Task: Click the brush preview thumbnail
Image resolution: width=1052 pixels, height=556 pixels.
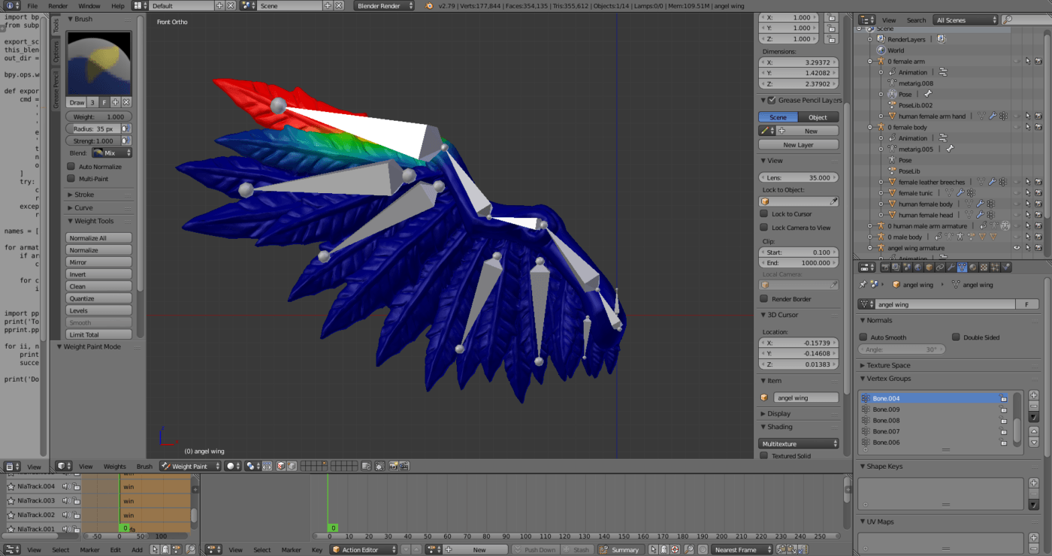Action: point(99,63)
